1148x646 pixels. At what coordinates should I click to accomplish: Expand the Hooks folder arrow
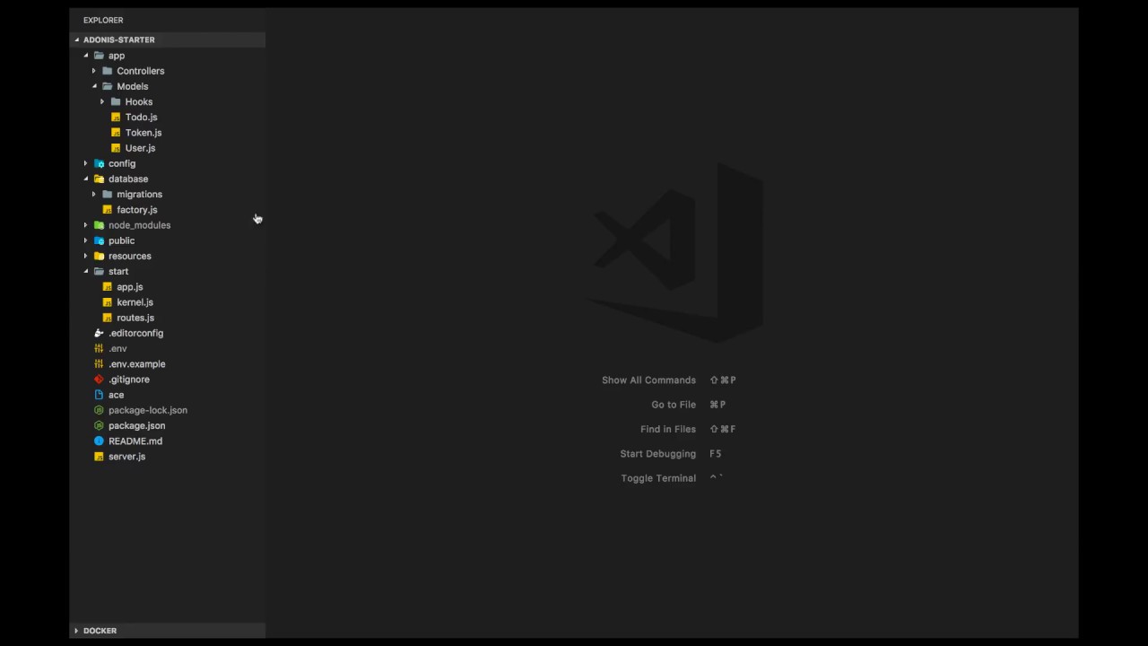coord(102,101)
